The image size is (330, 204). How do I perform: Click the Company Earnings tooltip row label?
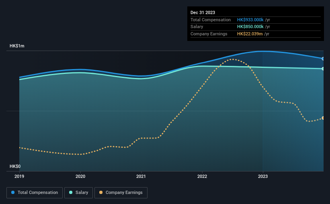(x=209, y=34)
